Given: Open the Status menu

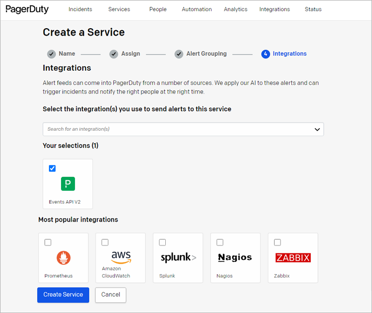Looking at the screenshot, I should [x=313, y=9].
